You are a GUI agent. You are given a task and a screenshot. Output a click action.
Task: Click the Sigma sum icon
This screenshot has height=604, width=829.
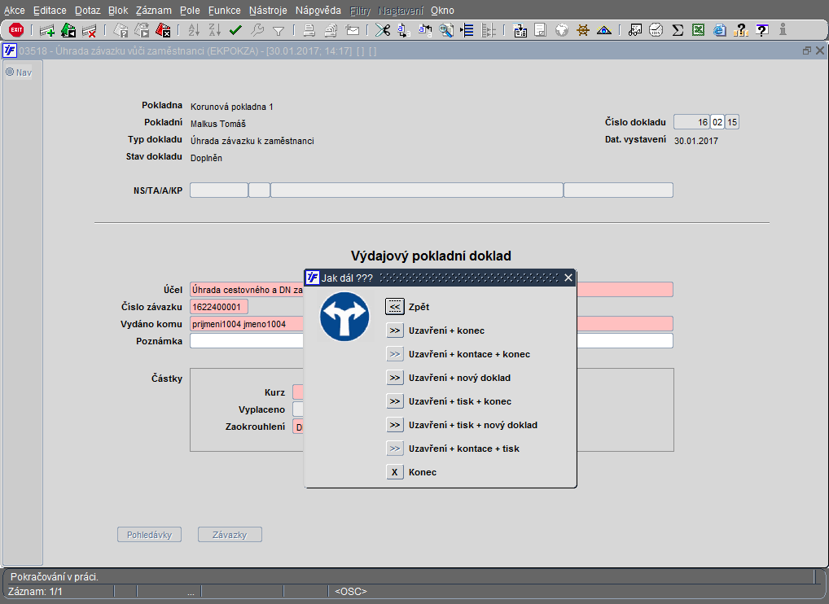click(x=678, y=31)
